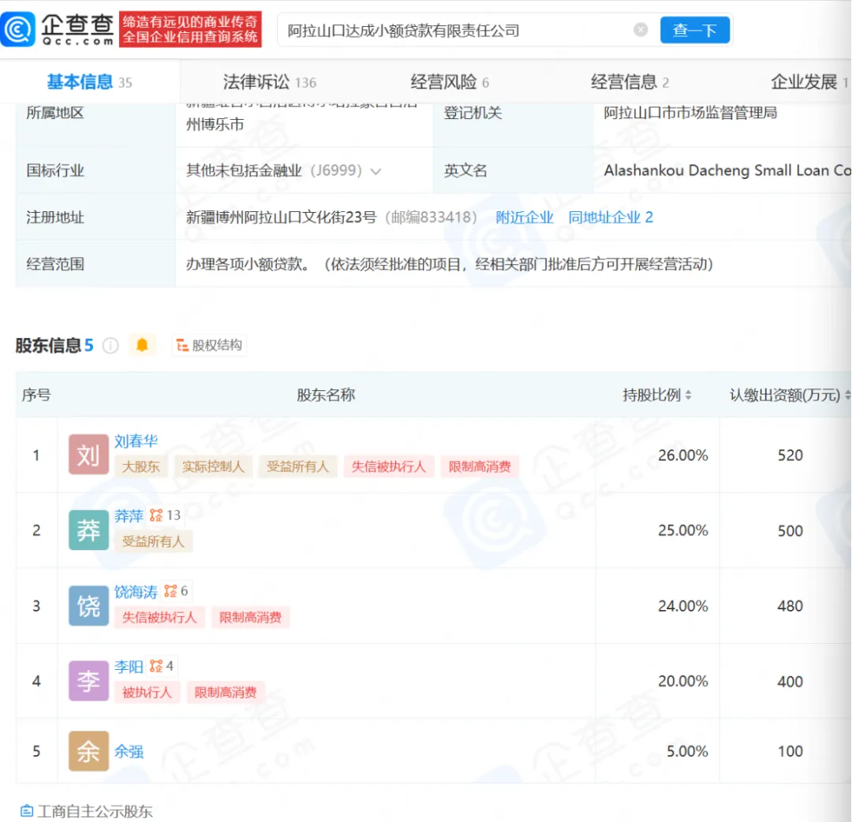Sort by 认缴出资额 column
The height and width of the screenshot is (822, 852).
(847, 395)
